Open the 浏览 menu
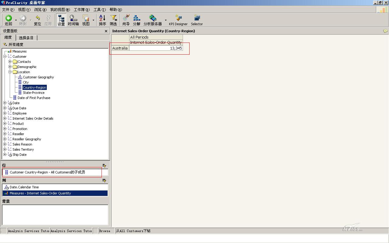389x243 pixels. [x=40, y=10]
